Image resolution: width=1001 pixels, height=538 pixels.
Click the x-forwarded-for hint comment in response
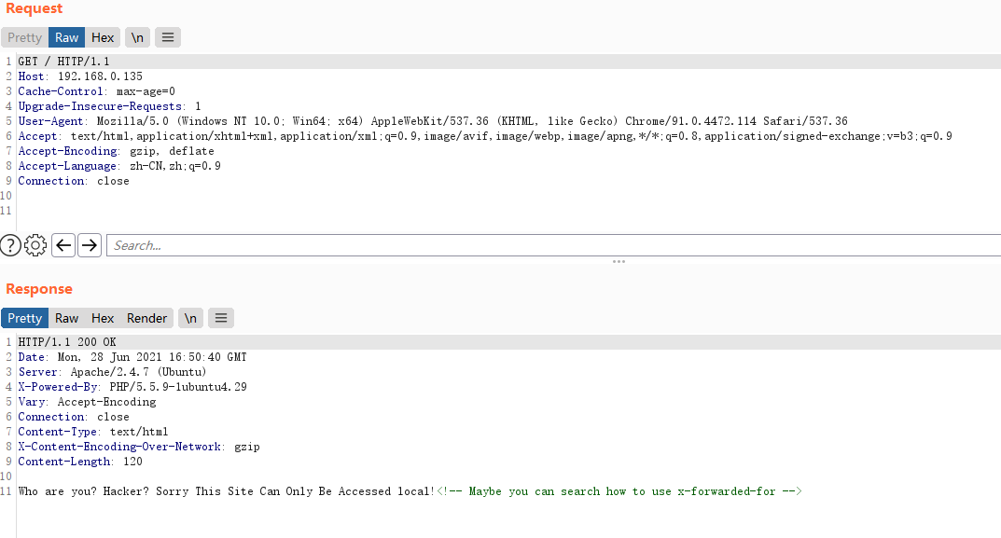tap(619, 491)
